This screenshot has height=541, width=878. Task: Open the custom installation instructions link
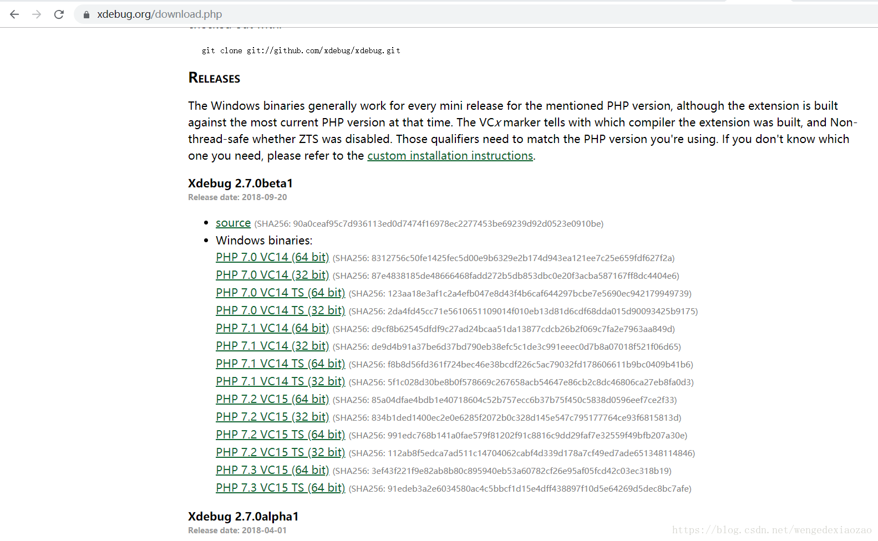point(450,156)
